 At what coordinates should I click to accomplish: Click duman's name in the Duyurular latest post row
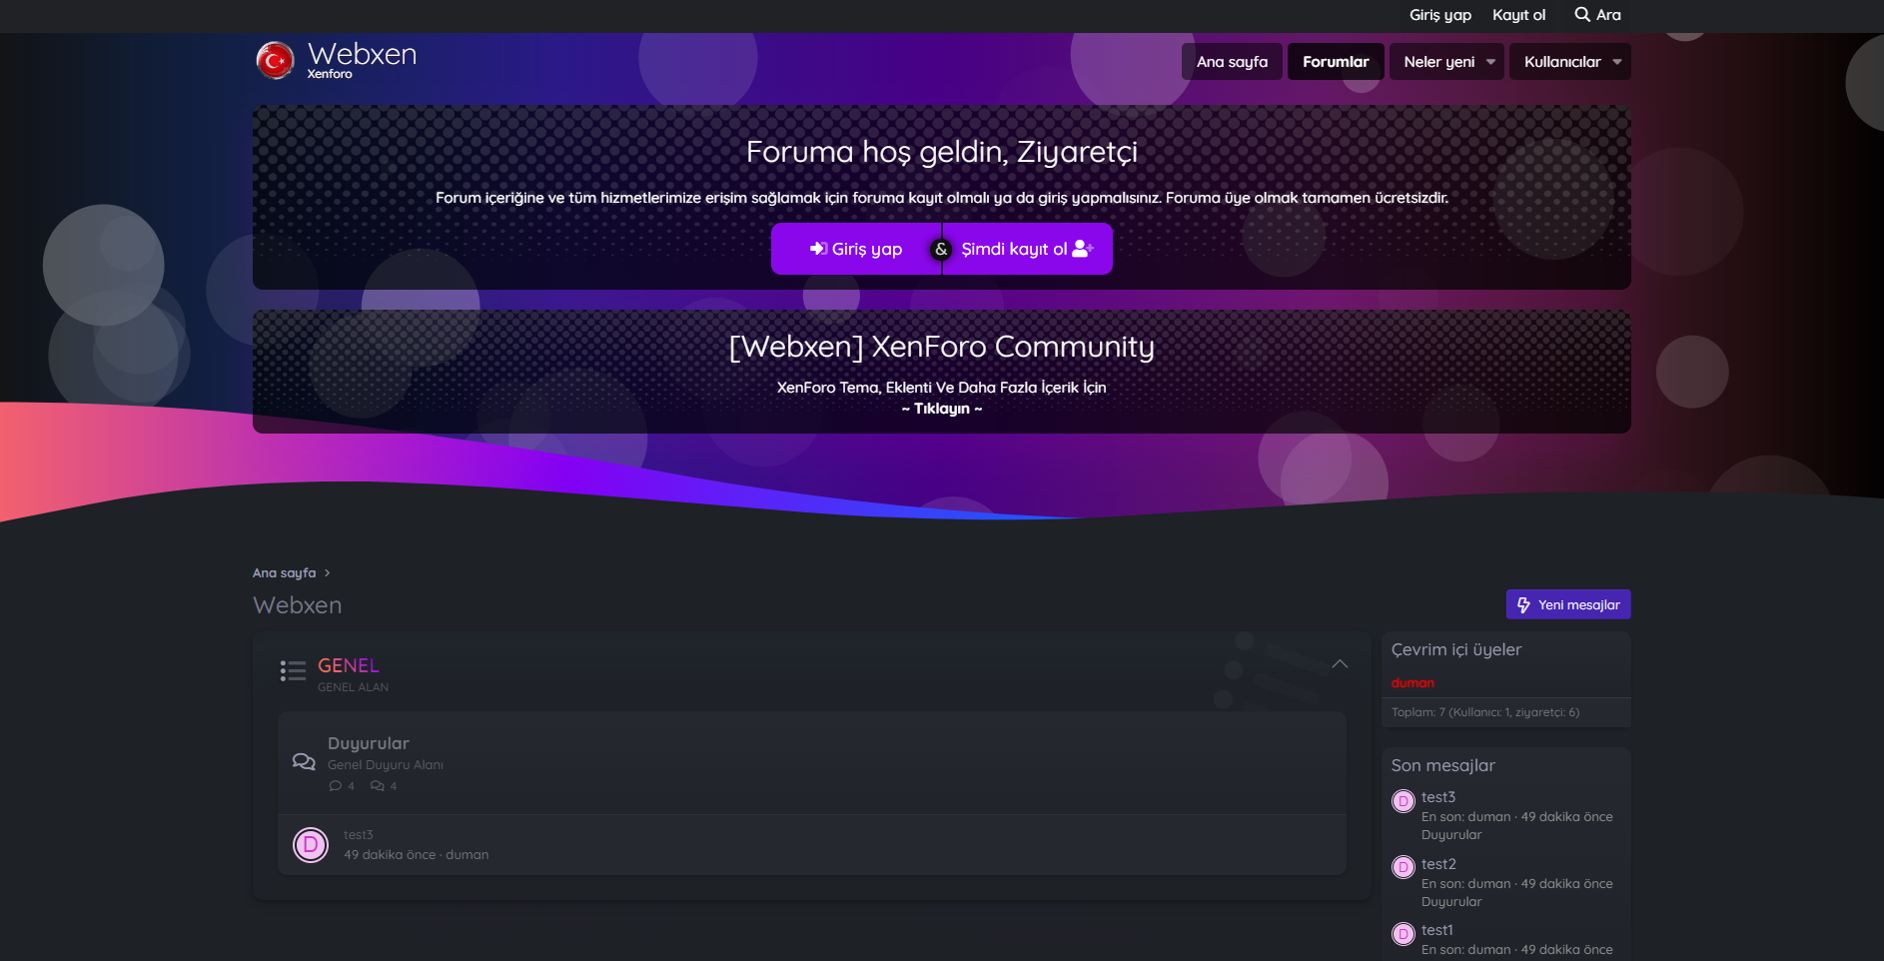tap(468, 855)
